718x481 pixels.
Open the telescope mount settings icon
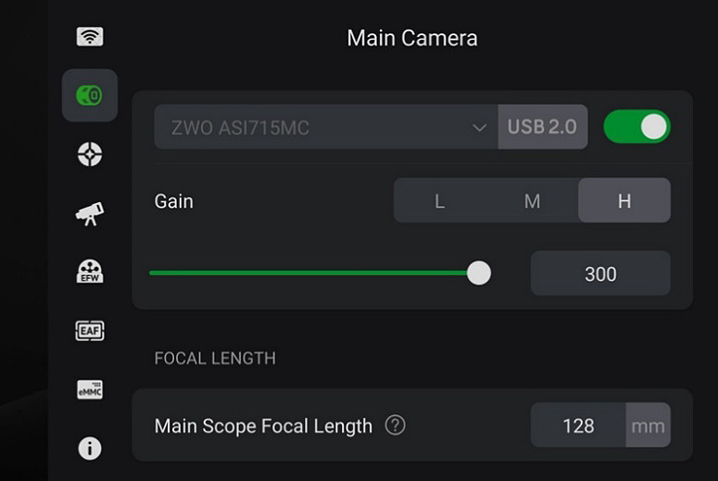point(90,213)
